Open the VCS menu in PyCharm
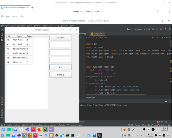This screenshot has width=172, height=138. pos(57,26)
